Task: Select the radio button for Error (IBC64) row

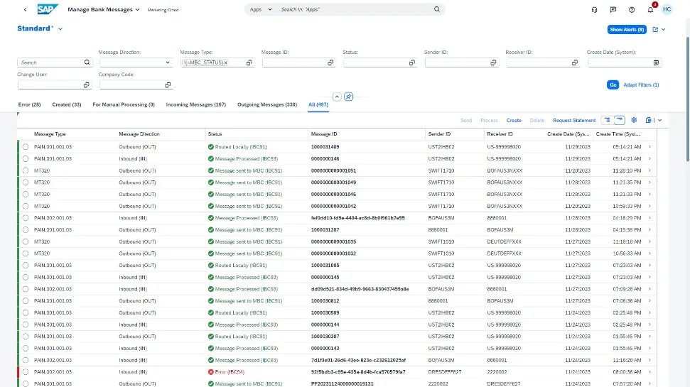Action: point(26,371)
